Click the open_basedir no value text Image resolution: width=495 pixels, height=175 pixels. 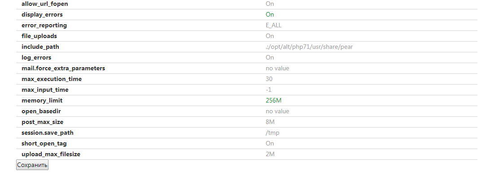[x=277, y=111]
